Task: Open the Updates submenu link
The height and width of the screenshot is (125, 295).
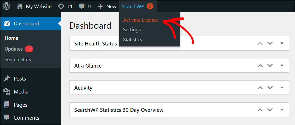Action: (x=13, y=49)
